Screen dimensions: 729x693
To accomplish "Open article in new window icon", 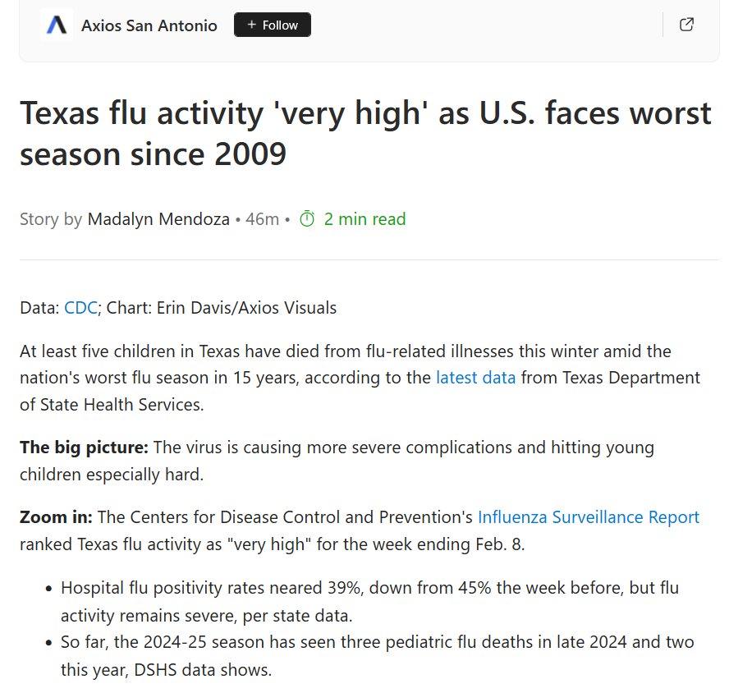I will (x=687, y=25).
